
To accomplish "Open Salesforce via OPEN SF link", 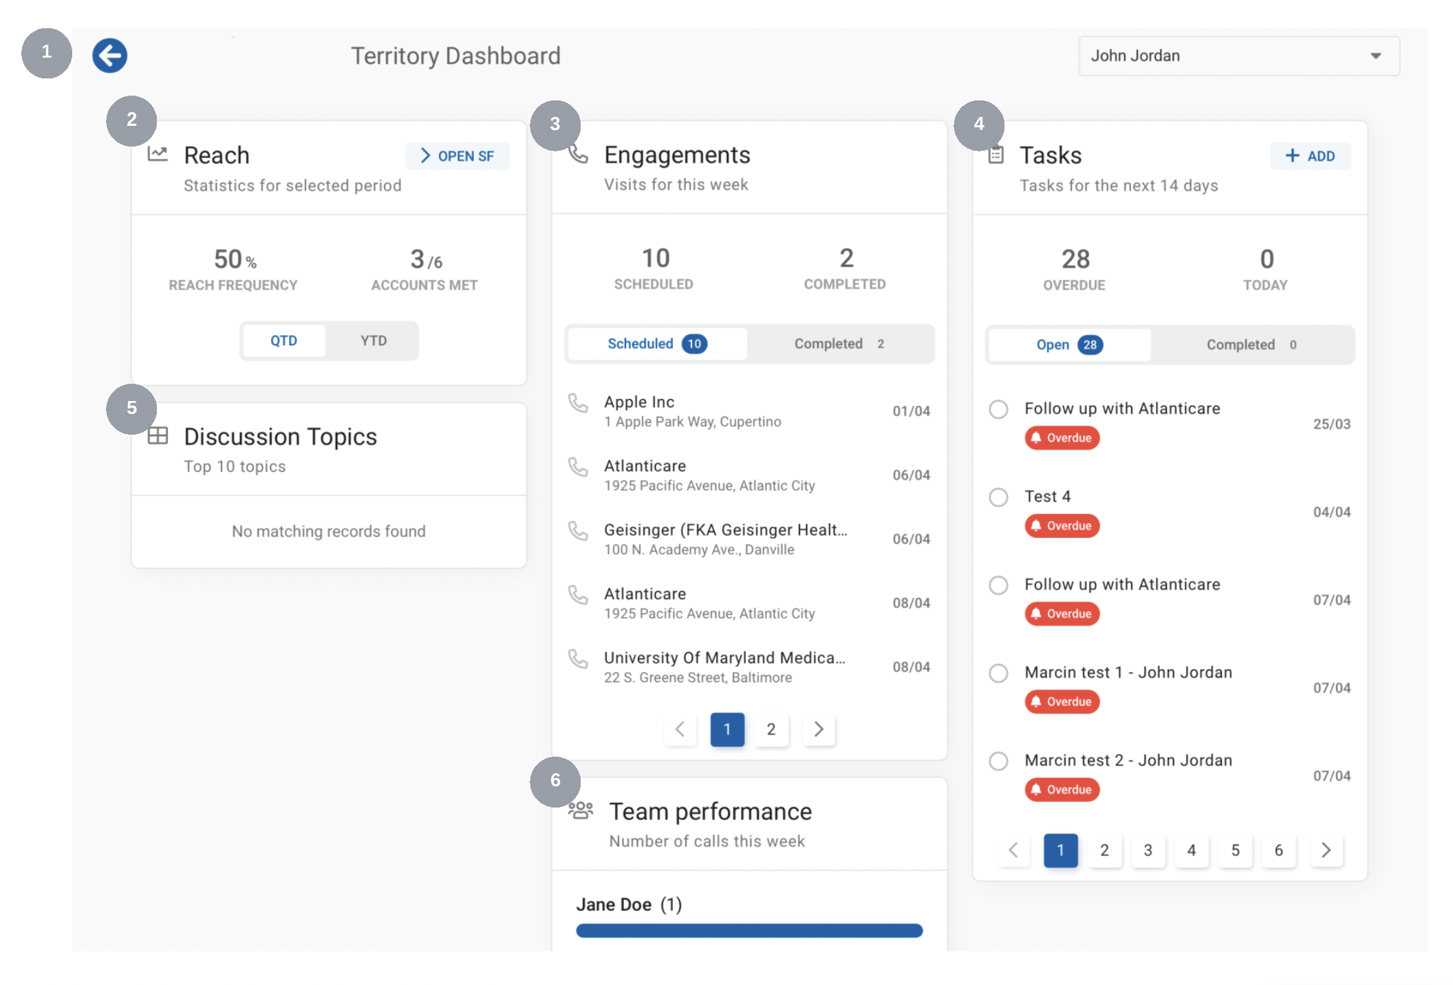I will click(457, 155).
